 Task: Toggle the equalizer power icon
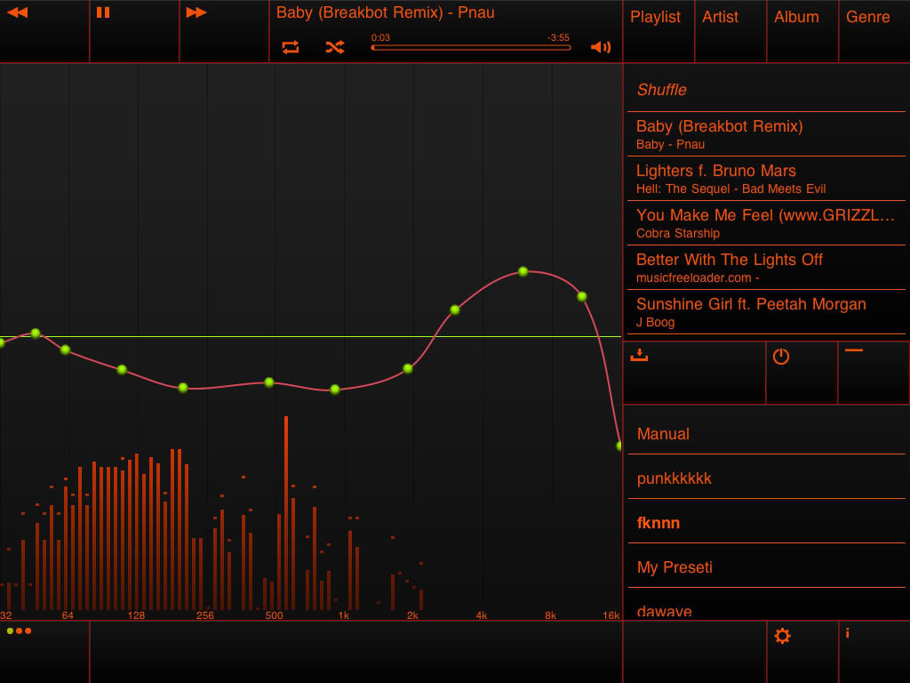(x=781, y=356)
